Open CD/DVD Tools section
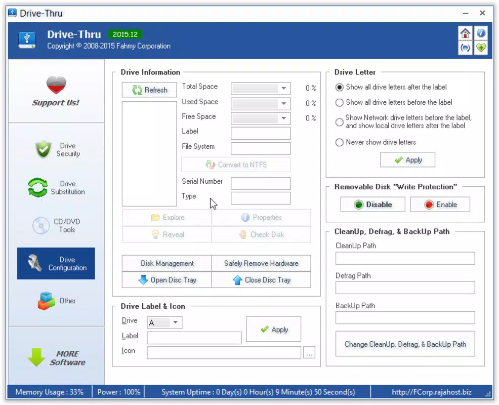The height and width of the screenshot is (405, 499). [57, 225]
